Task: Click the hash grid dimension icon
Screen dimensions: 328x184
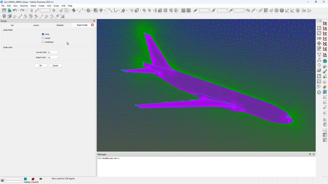Action: coord(195,10)
